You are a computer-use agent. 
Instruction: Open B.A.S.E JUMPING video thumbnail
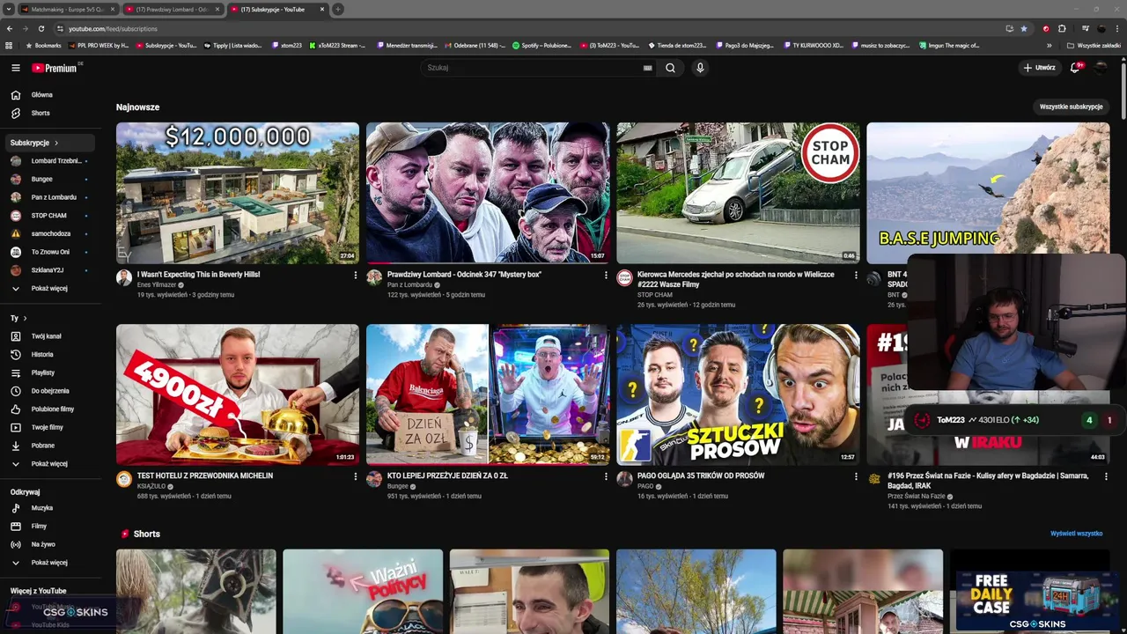tap(988, 193)
